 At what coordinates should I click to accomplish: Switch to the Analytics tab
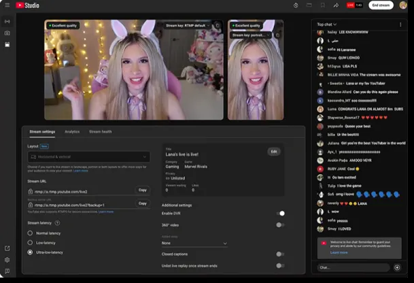[72, 131]
